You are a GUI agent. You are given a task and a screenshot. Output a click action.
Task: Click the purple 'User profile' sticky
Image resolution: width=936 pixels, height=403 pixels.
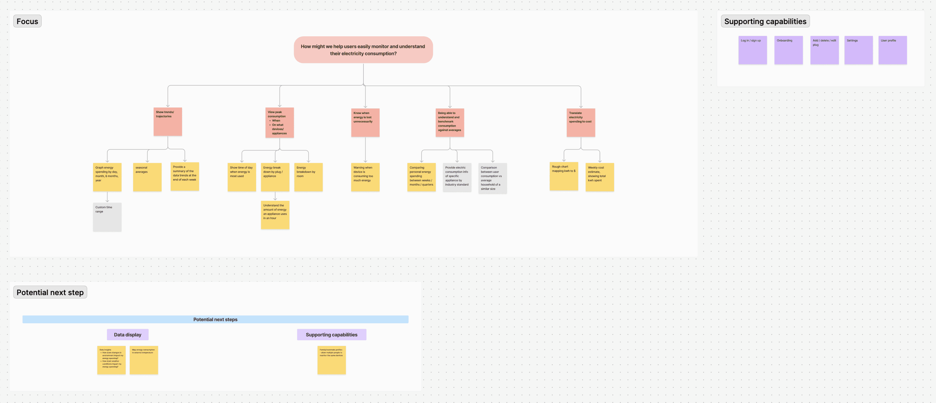pyautogui.click(x=893, y=50)
